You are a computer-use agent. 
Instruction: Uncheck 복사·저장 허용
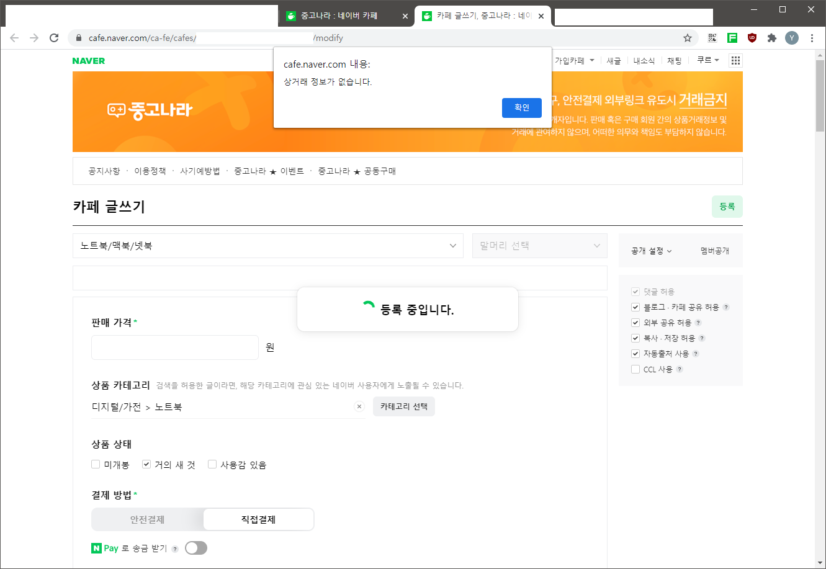pyautogui.click(x=635, y=338)
